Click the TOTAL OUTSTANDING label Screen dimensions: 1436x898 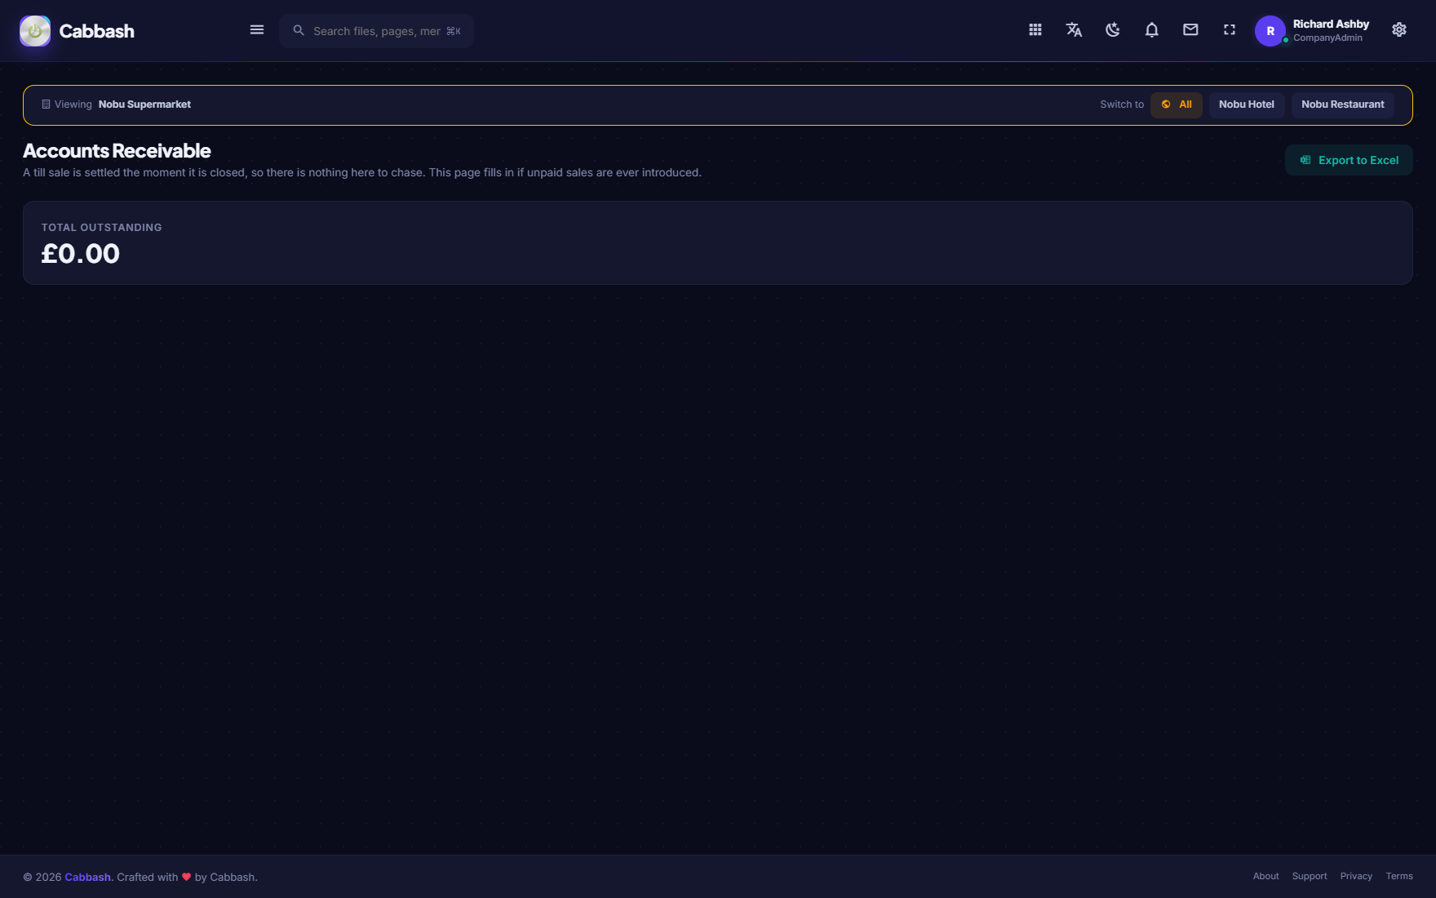click(x=102, y=228)
